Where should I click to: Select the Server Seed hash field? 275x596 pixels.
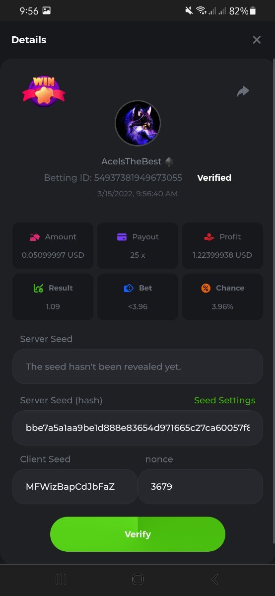click(137, 428)
